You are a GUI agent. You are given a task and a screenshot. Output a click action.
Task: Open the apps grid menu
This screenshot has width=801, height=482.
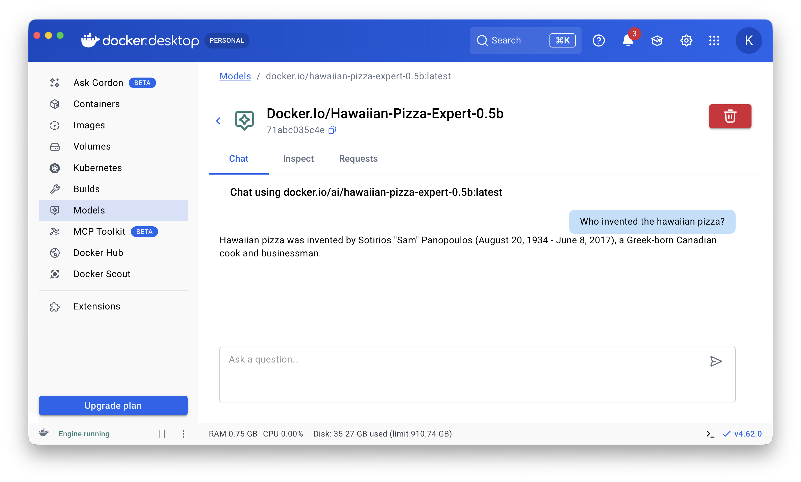point(714,41)
